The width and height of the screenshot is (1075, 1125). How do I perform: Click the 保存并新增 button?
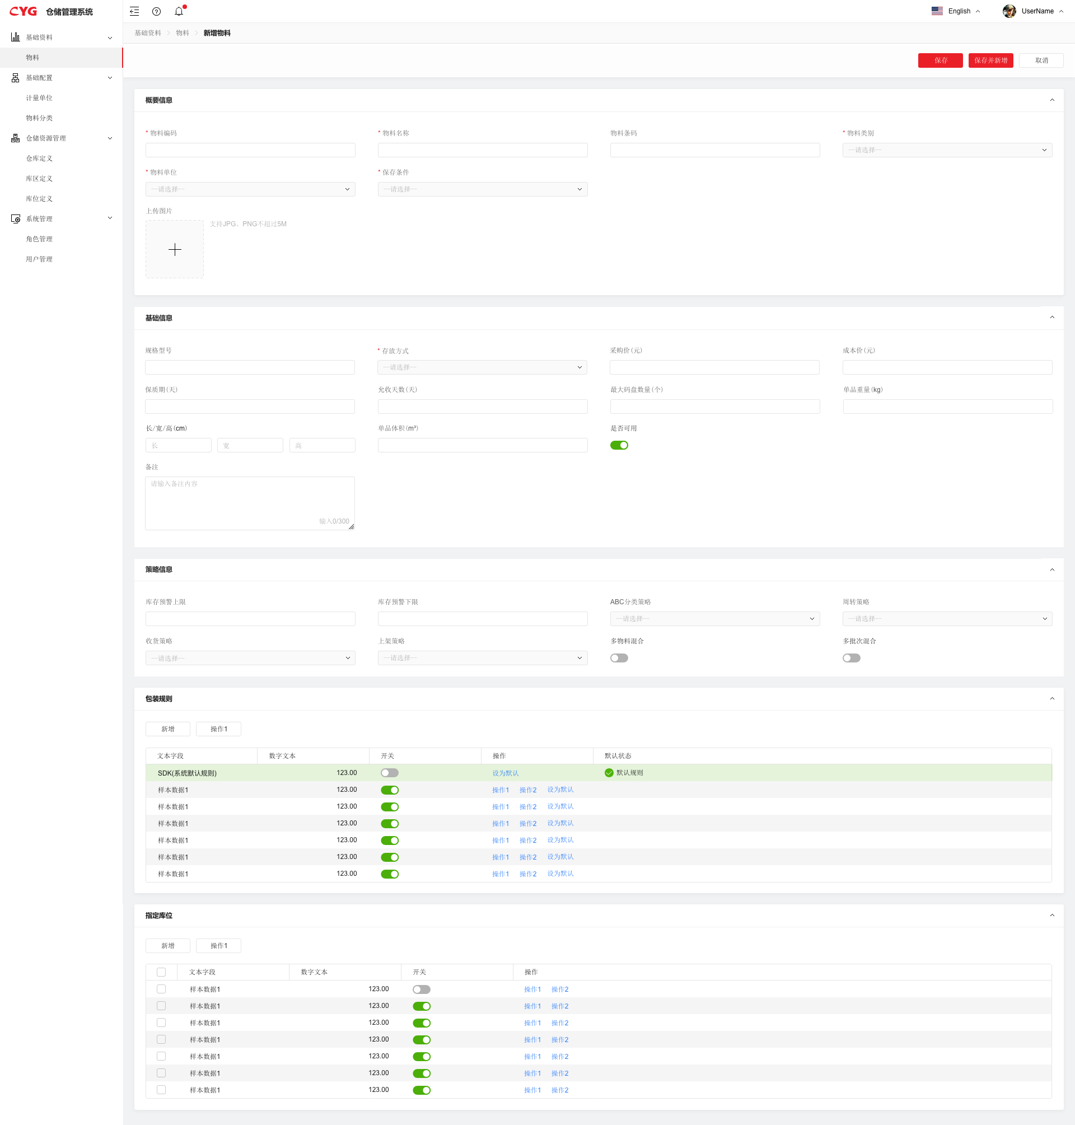(990, 60)
